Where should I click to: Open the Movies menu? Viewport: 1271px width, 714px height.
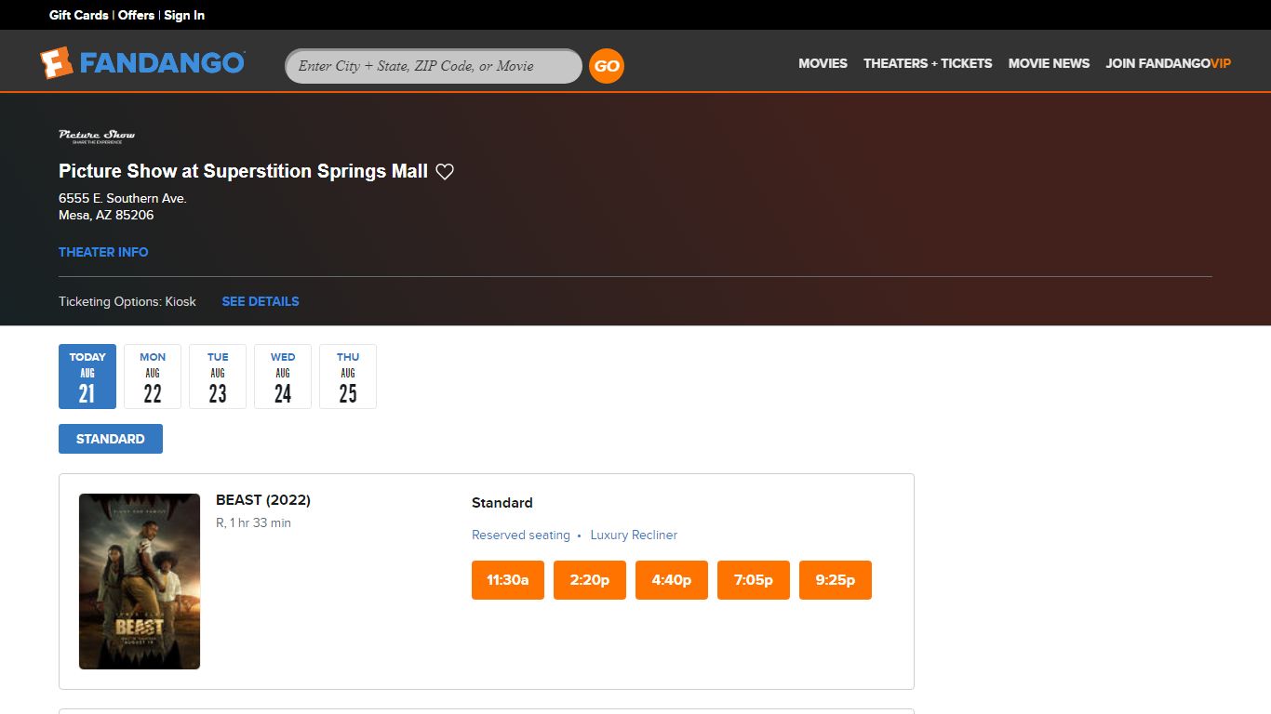[823, 63]
